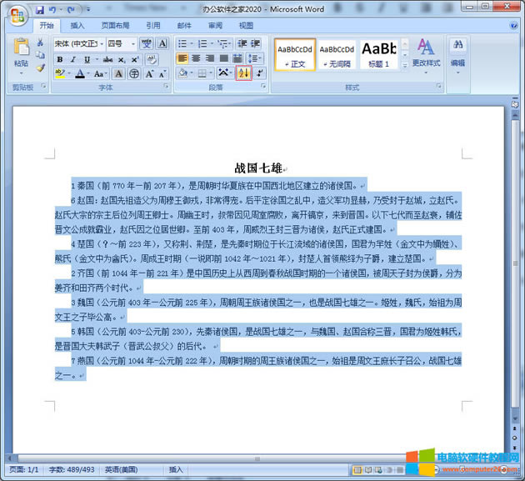Open the Font dialog launcher
525x481 pixels.
point(166,86)
